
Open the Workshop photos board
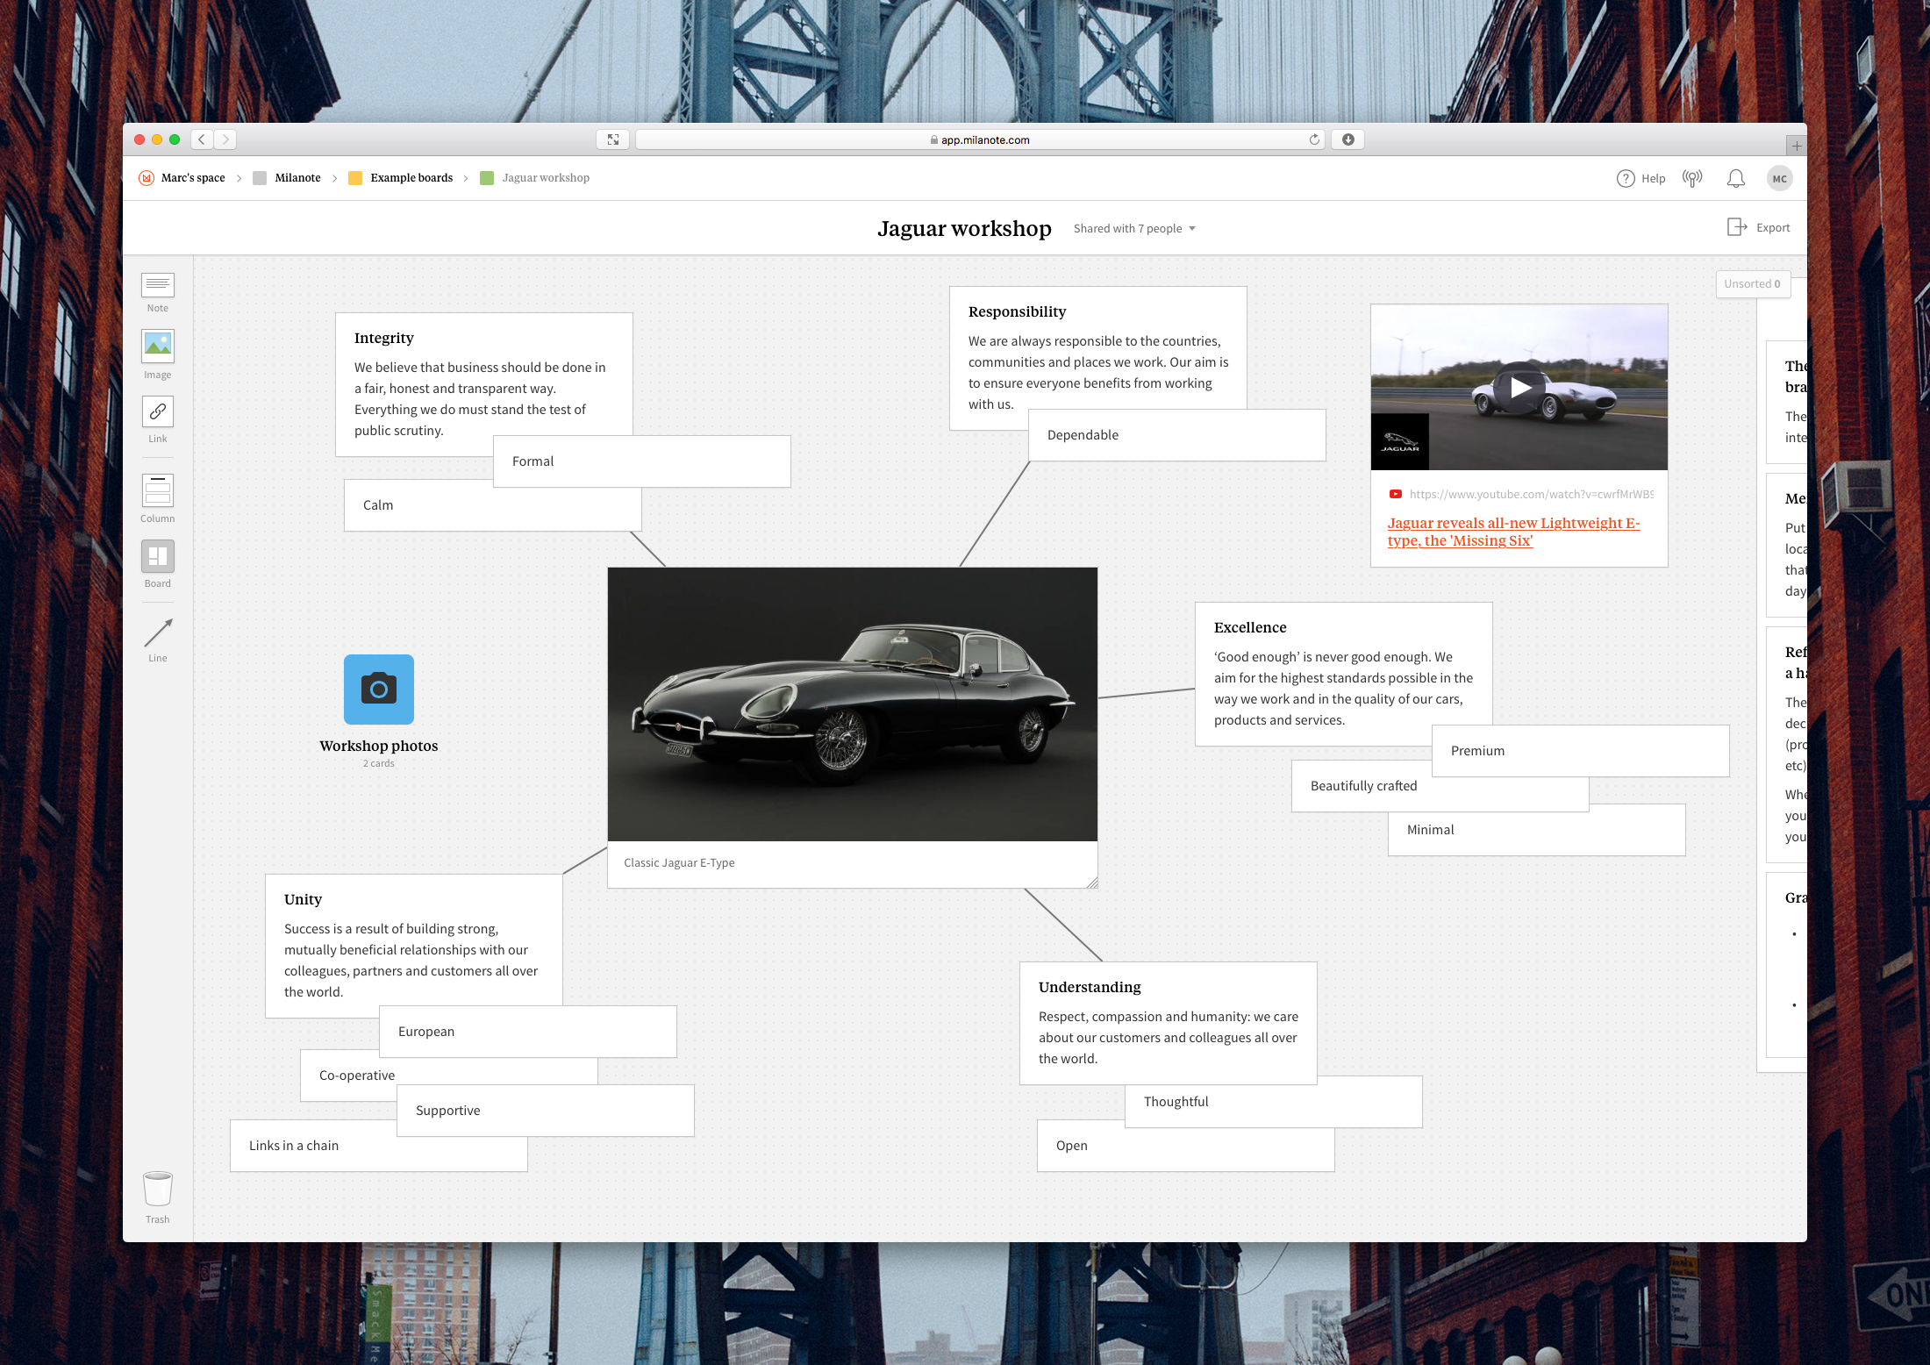pos(379,690)
